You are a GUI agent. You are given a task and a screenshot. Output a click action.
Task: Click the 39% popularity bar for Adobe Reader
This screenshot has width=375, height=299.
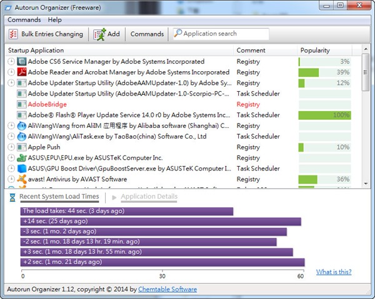pyautogui.click(x=324, y=72)
